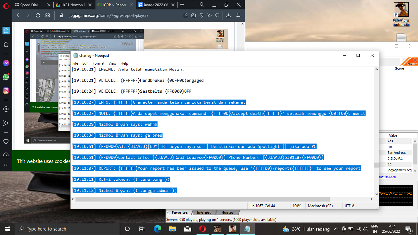Screen dimensions: 418x235
Task: Click the Notepad vertical scrollbar thumb
Action: coord(376,165)
